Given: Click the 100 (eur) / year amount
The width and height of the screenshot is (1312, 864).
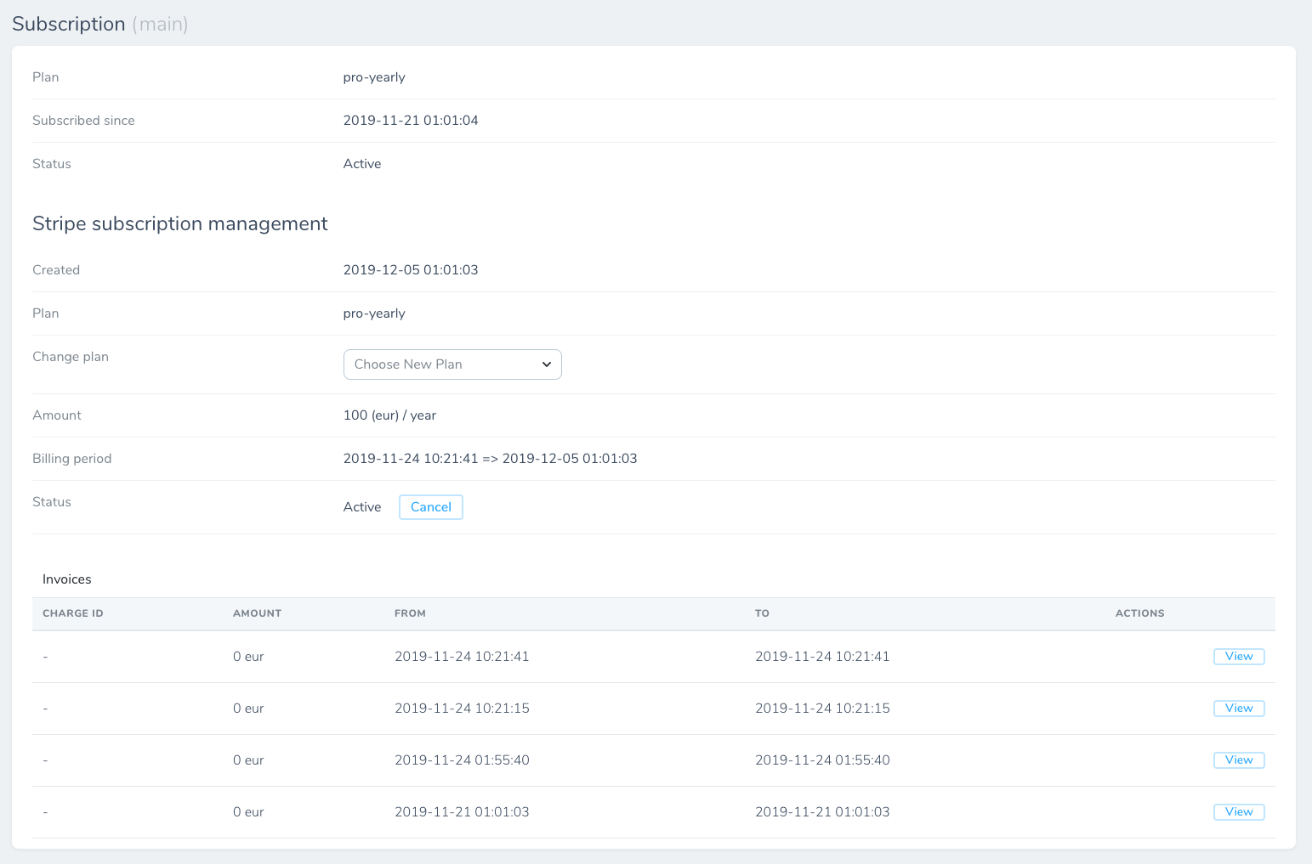Looking at the screenshot, I should point(389,415).
